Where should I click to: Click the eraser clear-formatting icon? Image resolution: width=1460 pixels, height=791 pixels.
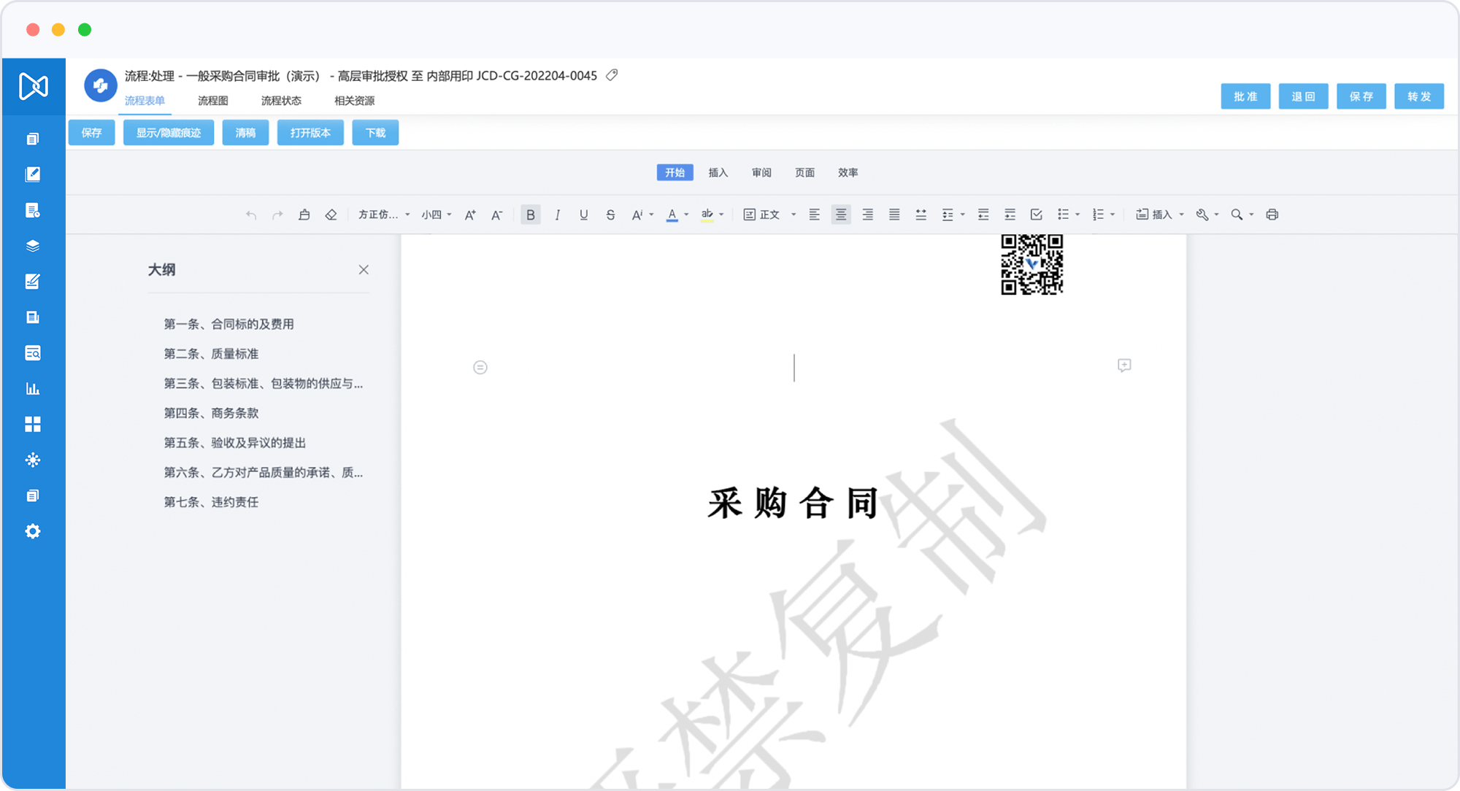[331, 215]
